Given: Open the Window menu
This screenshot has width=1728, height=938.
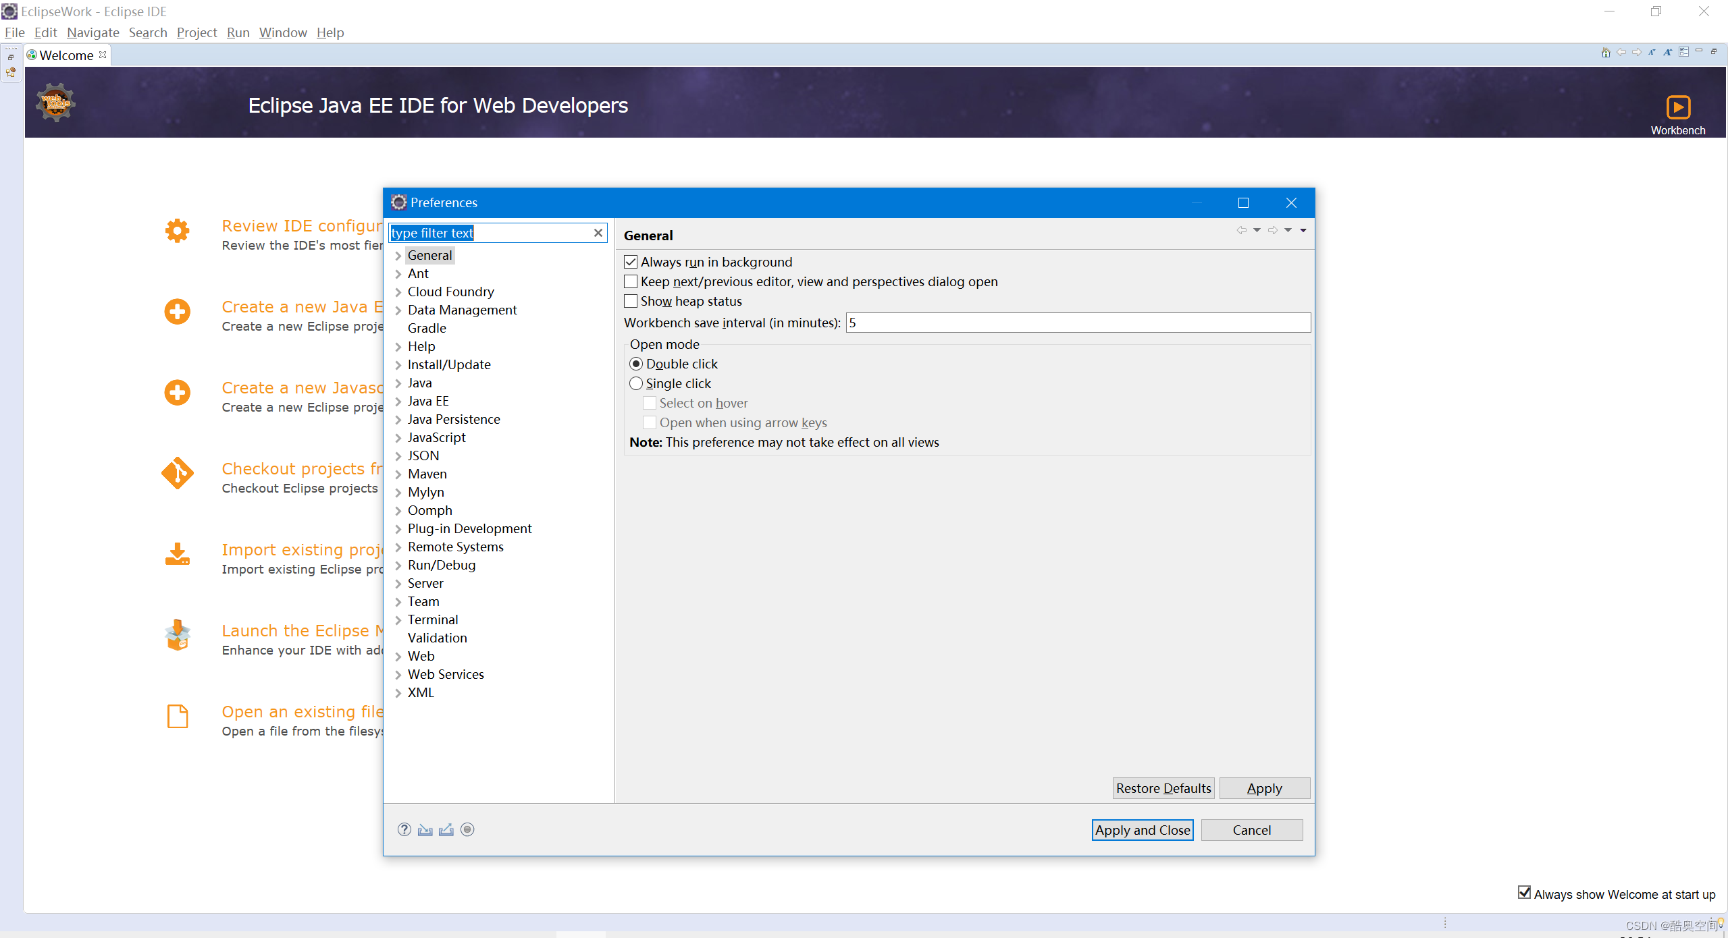Looking at the screenshot, I should 283,32.
